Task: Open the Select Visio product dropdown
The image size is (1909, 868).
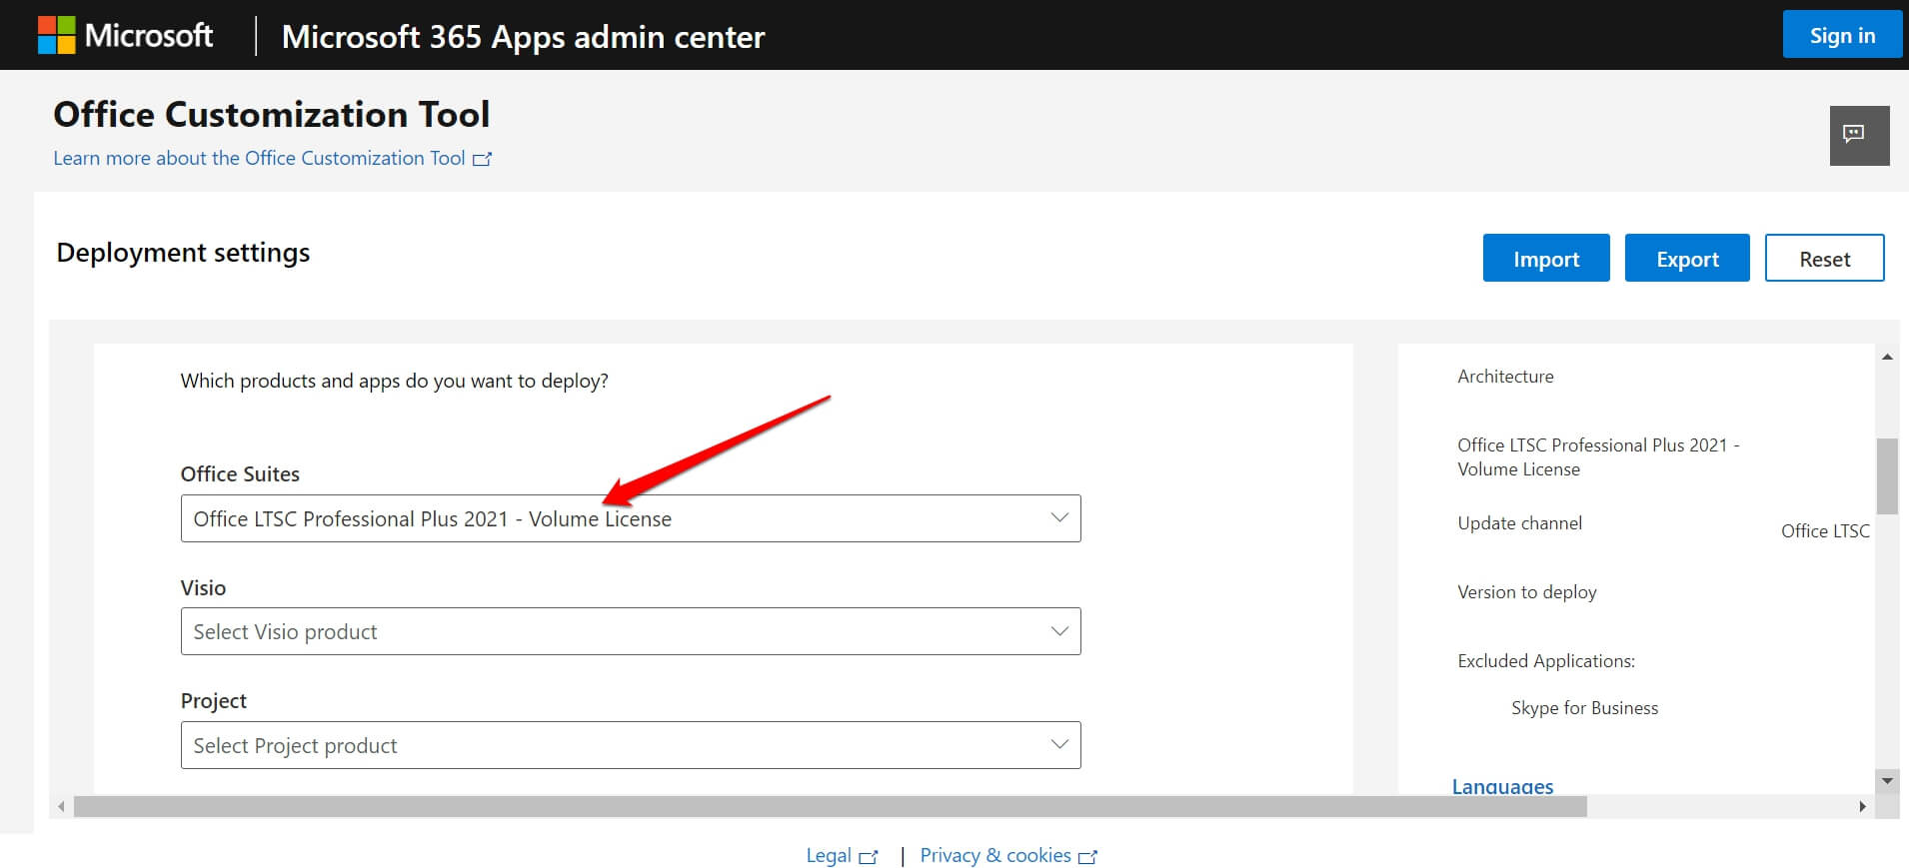Action: tap(631, 631)
